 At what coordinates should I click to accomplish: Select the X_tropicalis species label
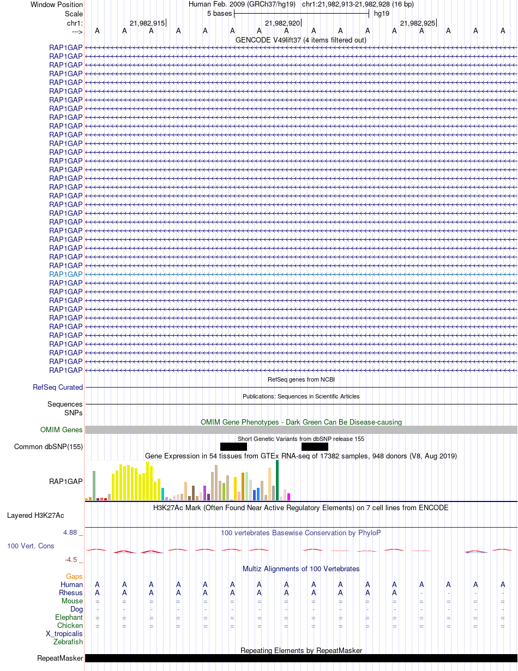[64, 634]
